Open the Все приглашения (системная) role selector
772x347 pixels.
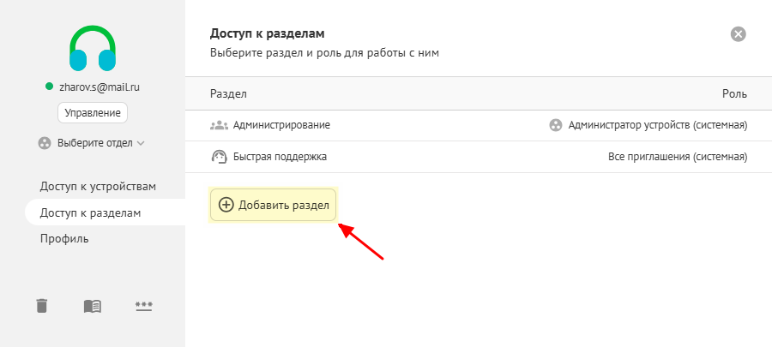click(x=677, y=157)
